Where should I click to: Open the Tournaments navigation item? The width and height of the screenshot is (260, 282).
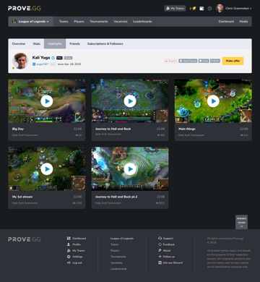pos(99,22)
